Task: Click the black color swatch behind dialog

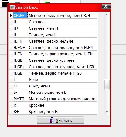Action: 5,4
